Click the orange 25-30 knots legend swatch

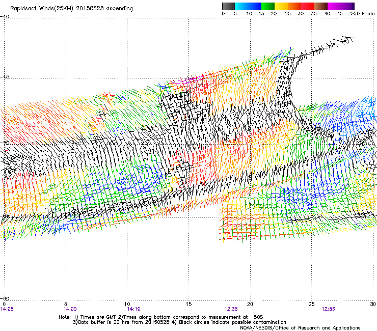click(294, 6)
